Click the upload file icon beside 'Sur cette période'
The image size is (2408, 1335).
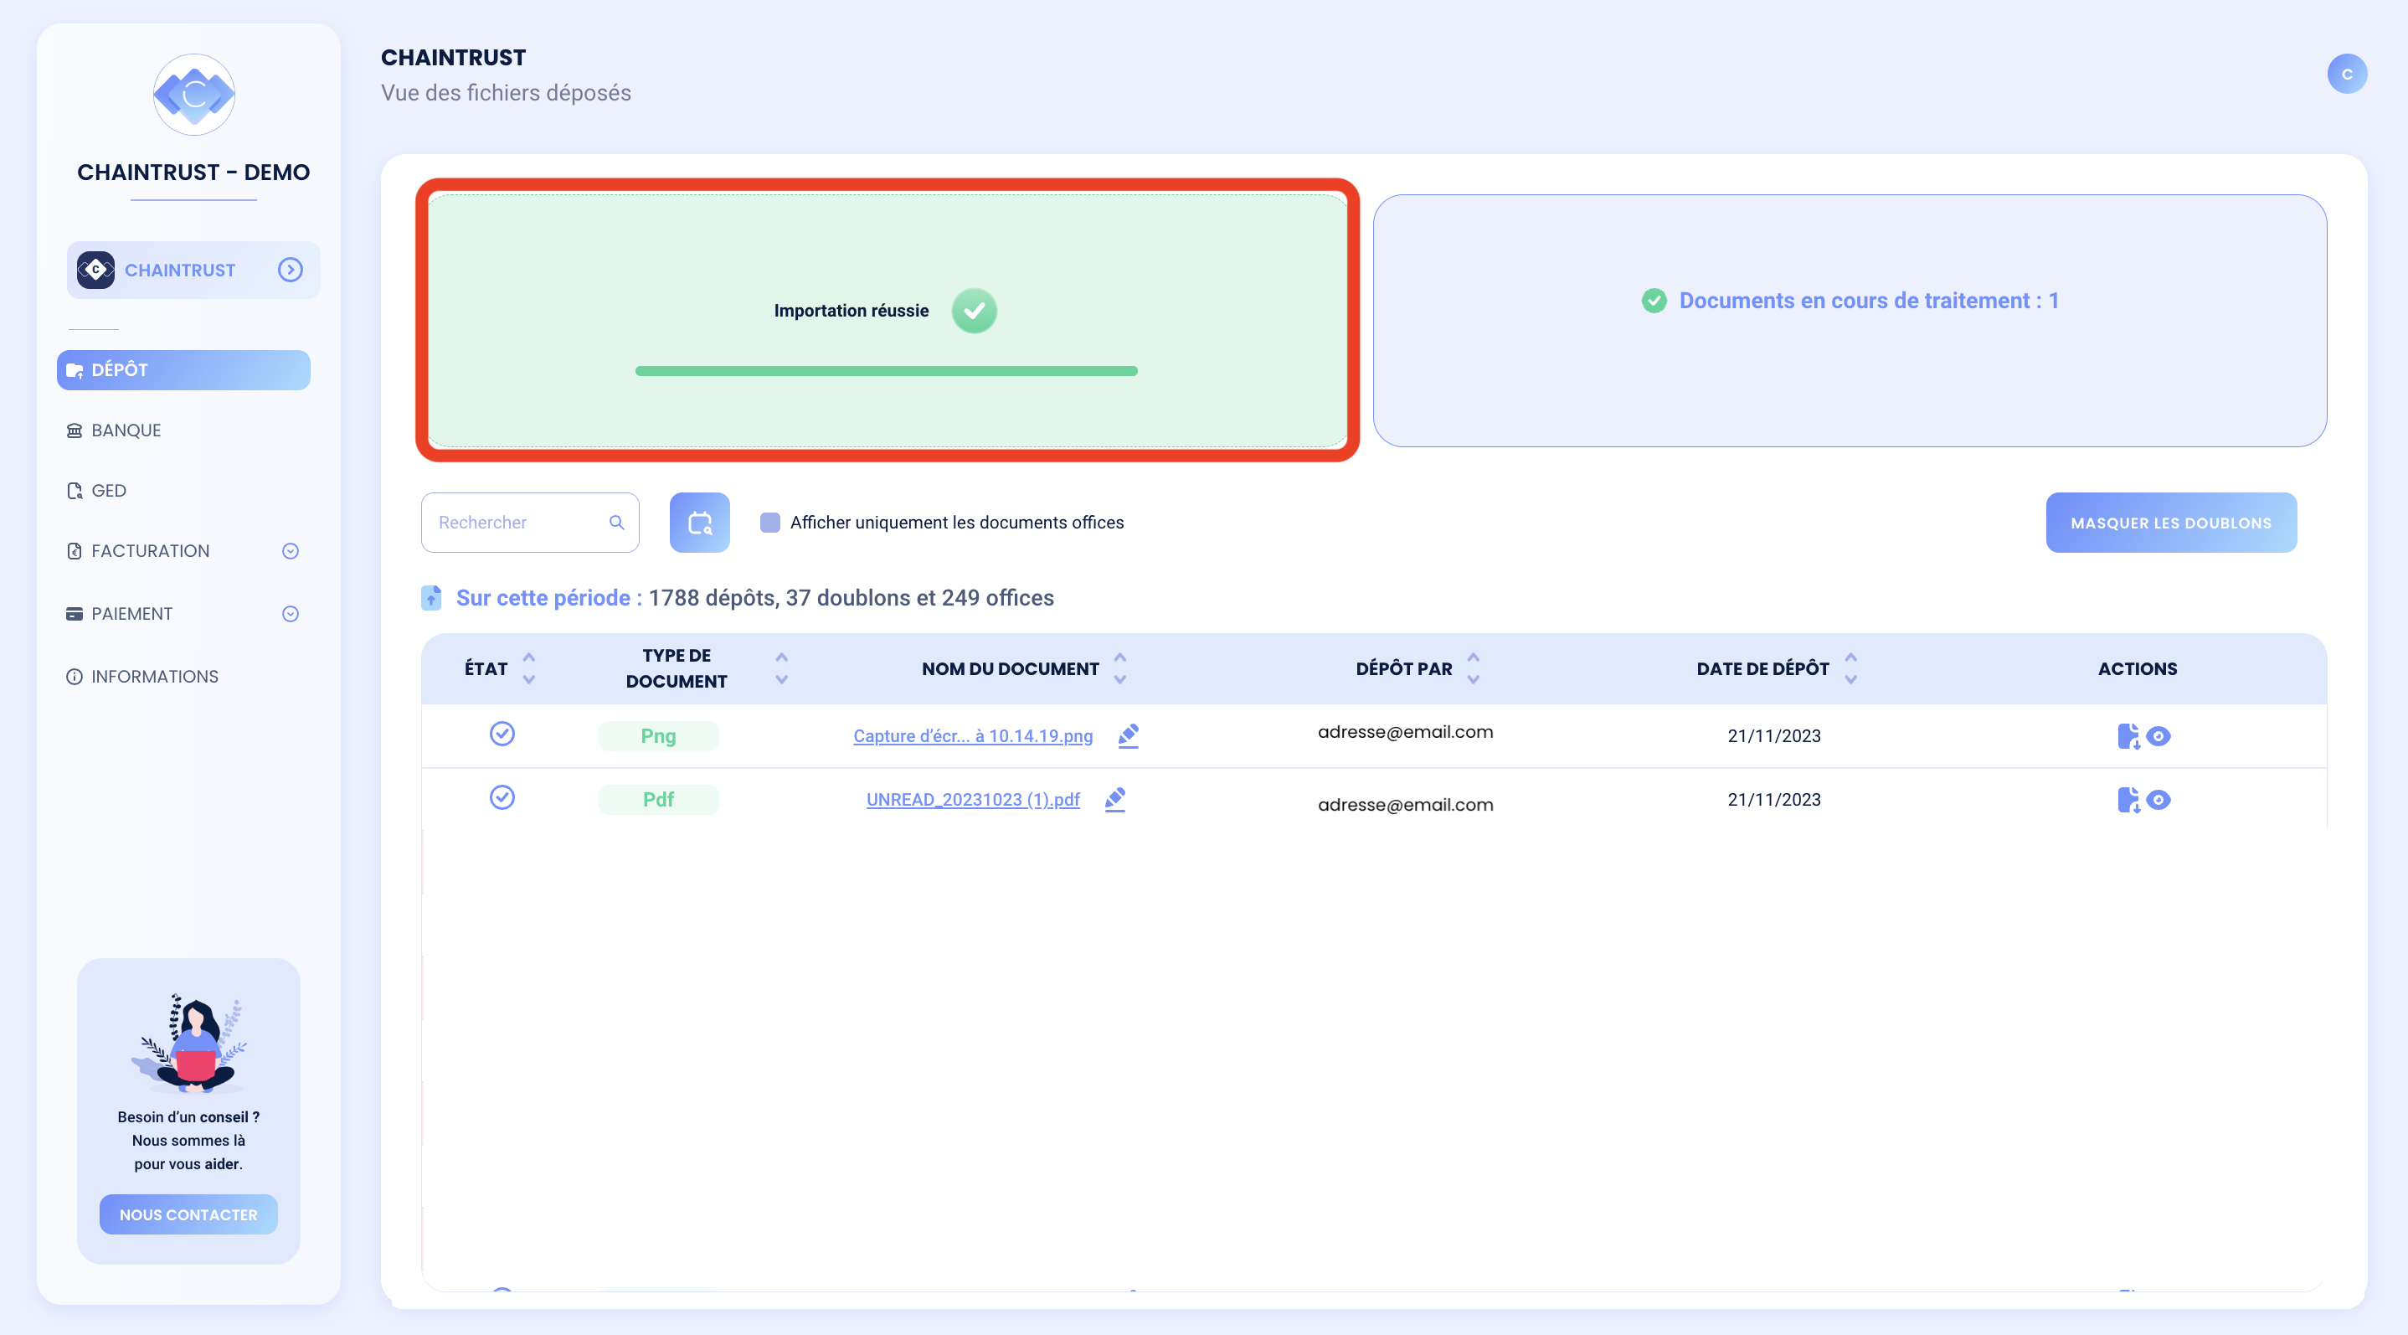[431, 597]
